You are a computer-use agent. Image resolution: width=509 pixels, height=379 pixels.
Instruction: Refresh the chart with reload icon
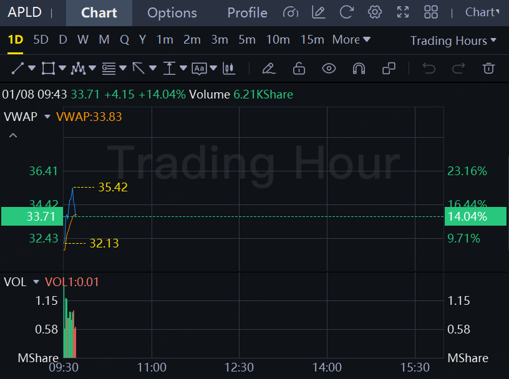(x=346, y=12)
